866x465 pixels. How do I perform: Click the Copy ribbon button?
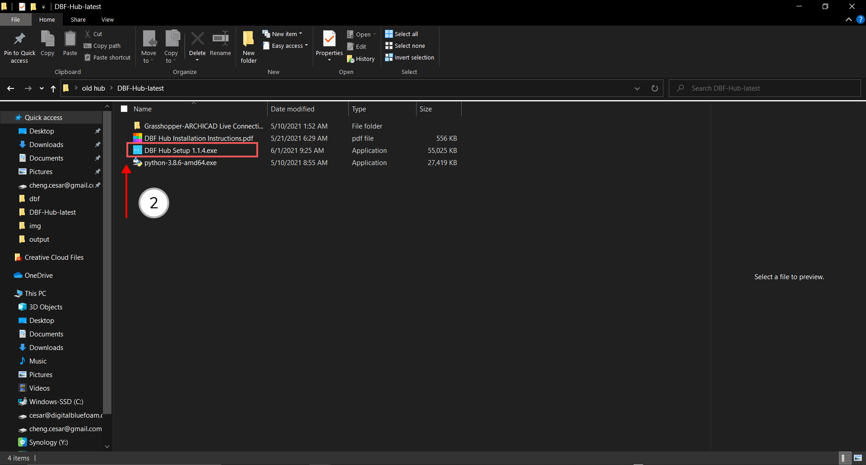(x=47, y=44)
